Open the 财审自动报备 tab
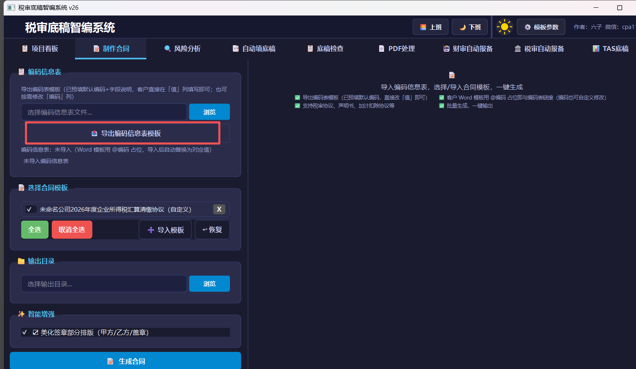Viewport: 636px width, 369px height. click(x=468, y=49)
